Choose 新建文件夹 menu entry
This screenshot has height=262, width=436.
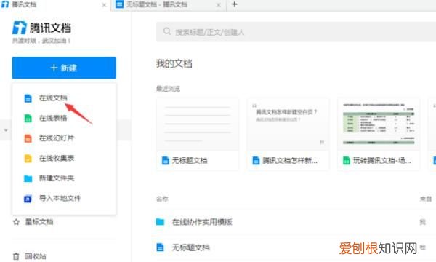point(57,178)
